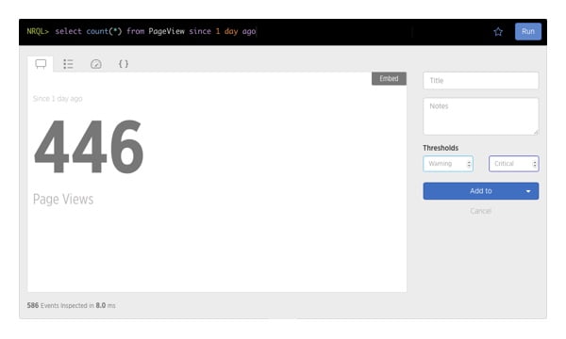Click the Add to button
This screenshot has height=339, width=566.
(x=480, y=191)
